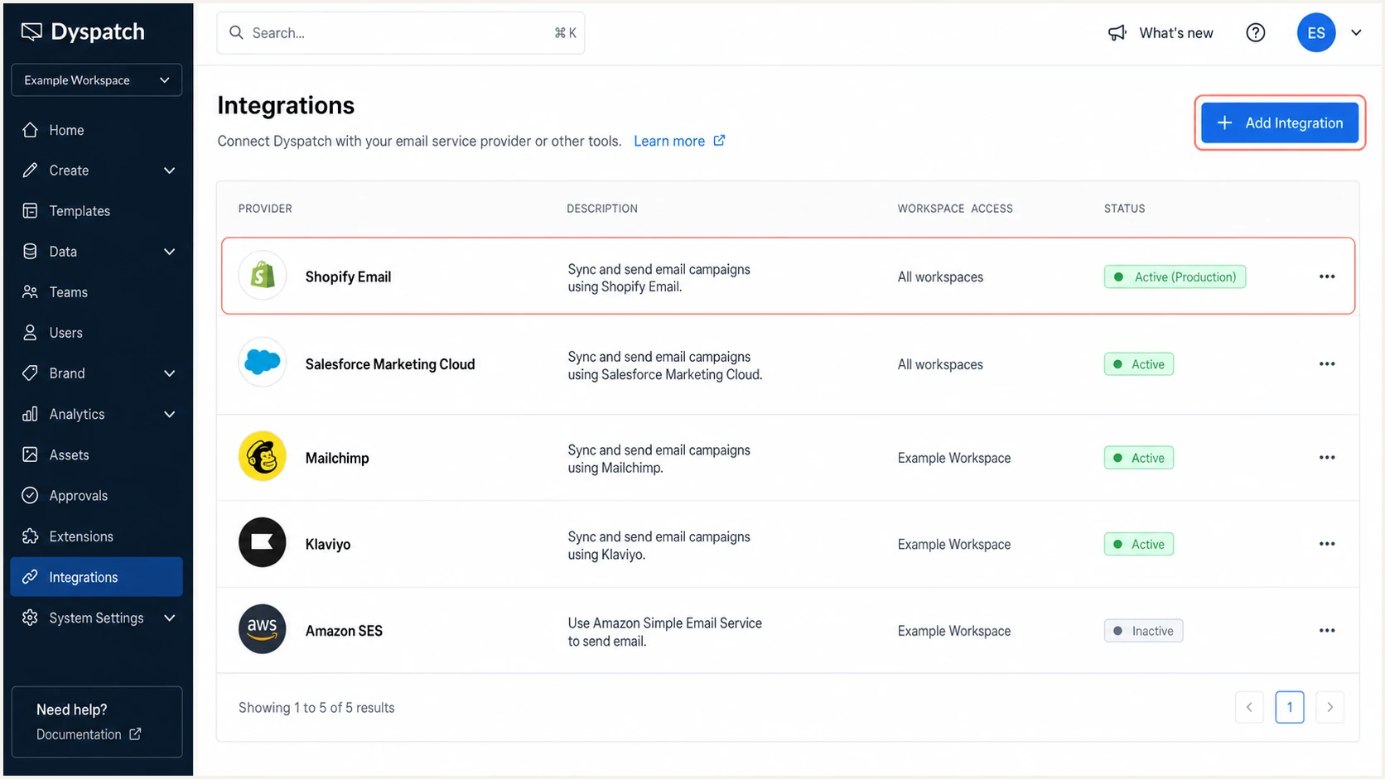This screenshot has height=779, width=1385.
Task: Click the Approvals checkmark icon
Action: [x=31, y=495]
